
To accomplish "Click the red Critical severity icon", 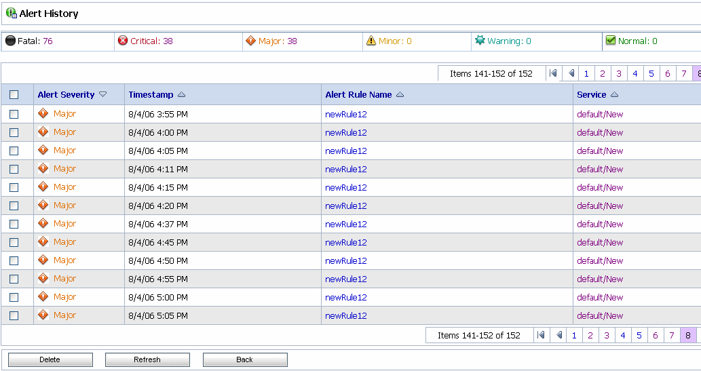I will click(123, 41).
